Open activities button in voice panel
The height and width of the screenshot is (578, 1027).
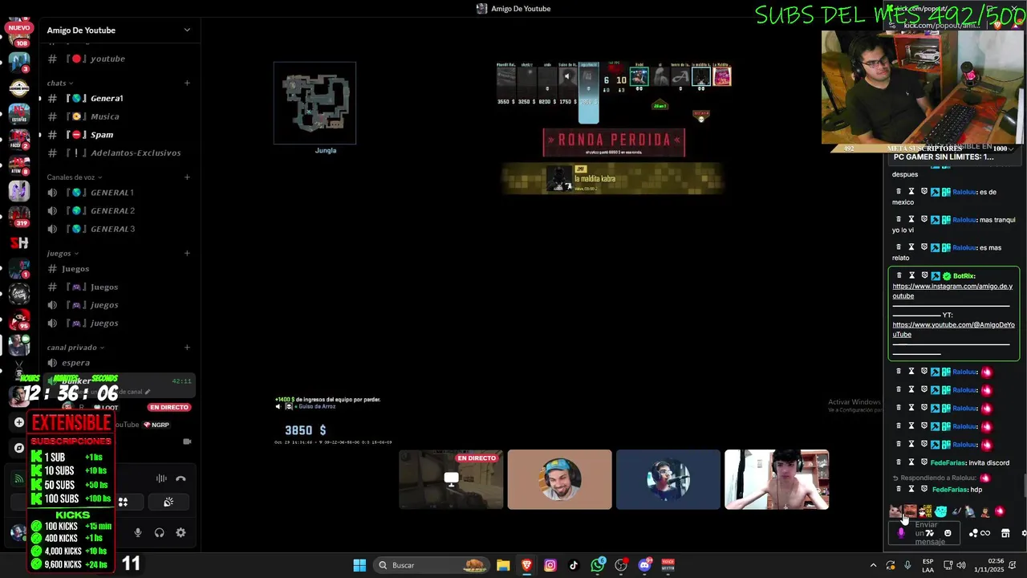pos(123,502)
